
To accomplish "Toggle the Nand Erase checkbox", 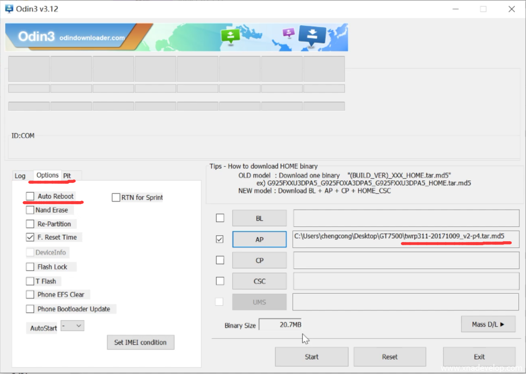I will [30, 210].
